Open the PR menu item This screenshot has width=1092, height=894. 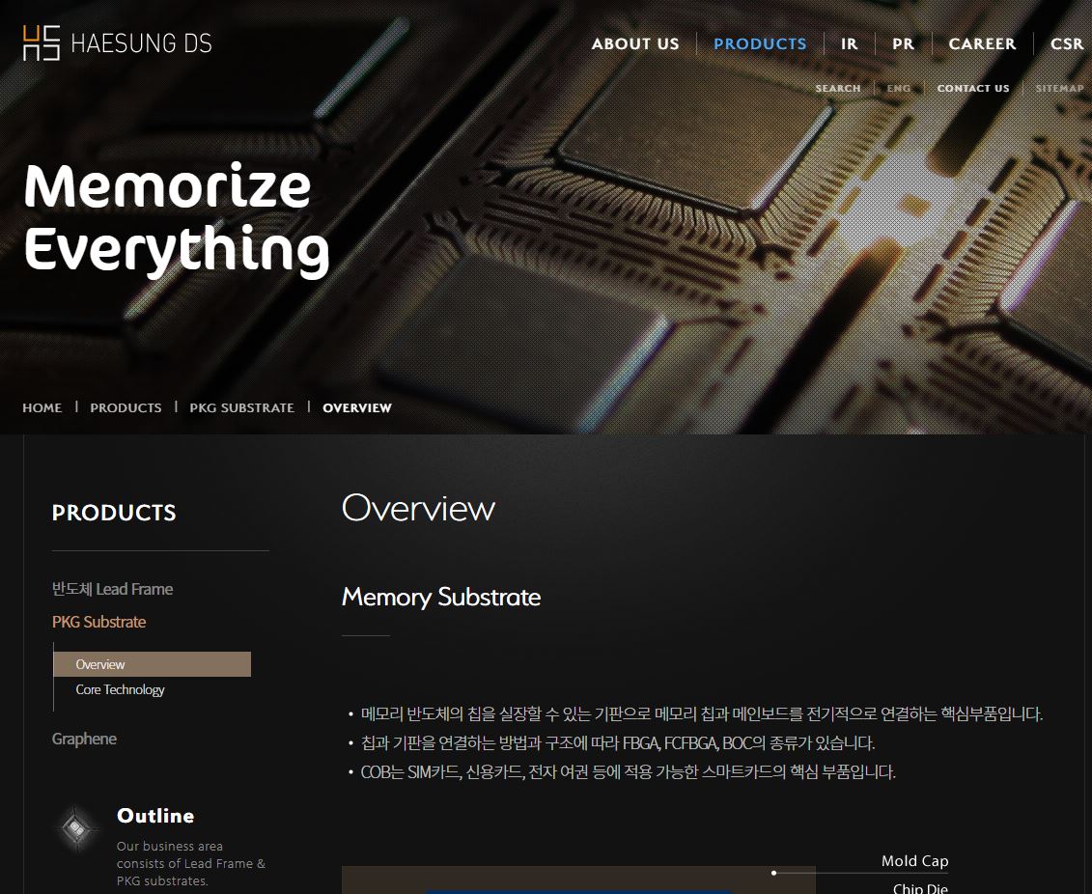tap(904, 43)
